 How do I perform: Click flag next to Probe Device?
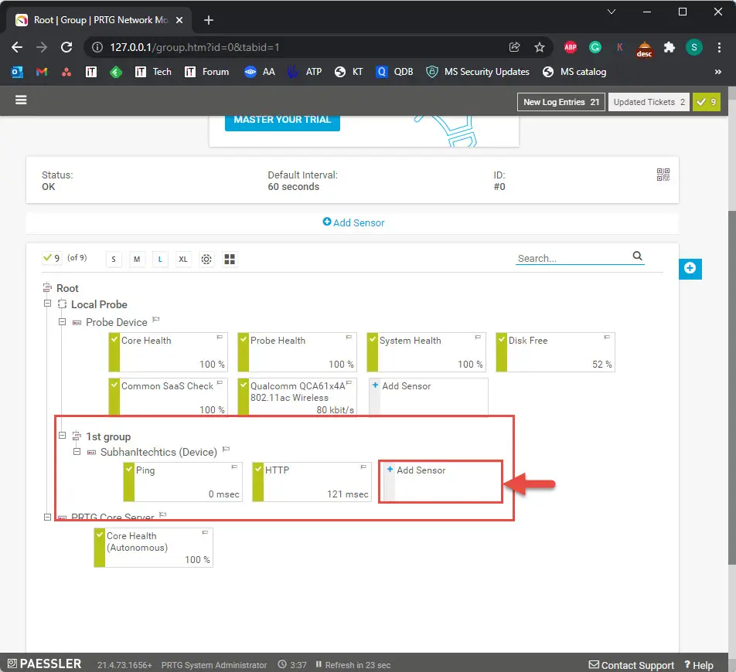(x=156, y=320)
